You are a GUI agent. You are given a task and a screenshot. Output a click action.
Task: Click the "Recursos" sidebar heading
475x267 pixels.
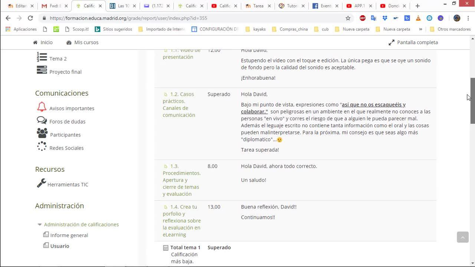(x=50, y=169)
